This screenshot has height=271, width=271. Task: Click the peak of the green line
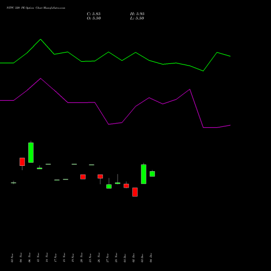point(41,39)
